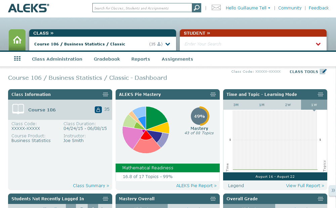Open the Class Summary » link

pos(91,186)
